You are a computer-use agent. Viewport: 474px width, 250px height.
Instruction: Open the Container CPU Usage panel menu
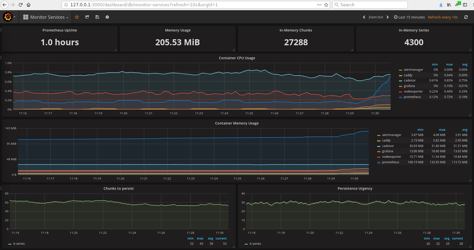tap(237, 58)
